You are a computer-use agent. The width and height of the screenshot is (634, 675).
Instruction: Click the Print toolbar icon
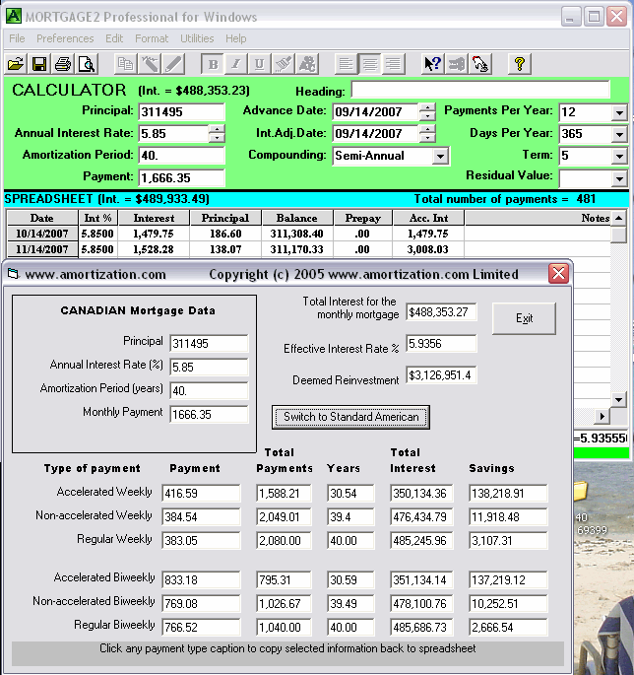[63, 64]
